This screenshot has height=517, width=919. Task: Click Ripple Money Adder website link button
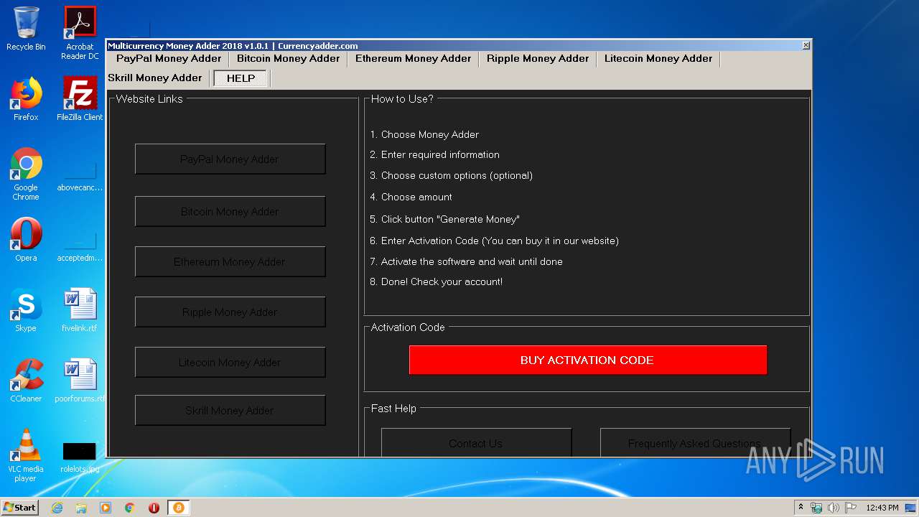point(230,312)
